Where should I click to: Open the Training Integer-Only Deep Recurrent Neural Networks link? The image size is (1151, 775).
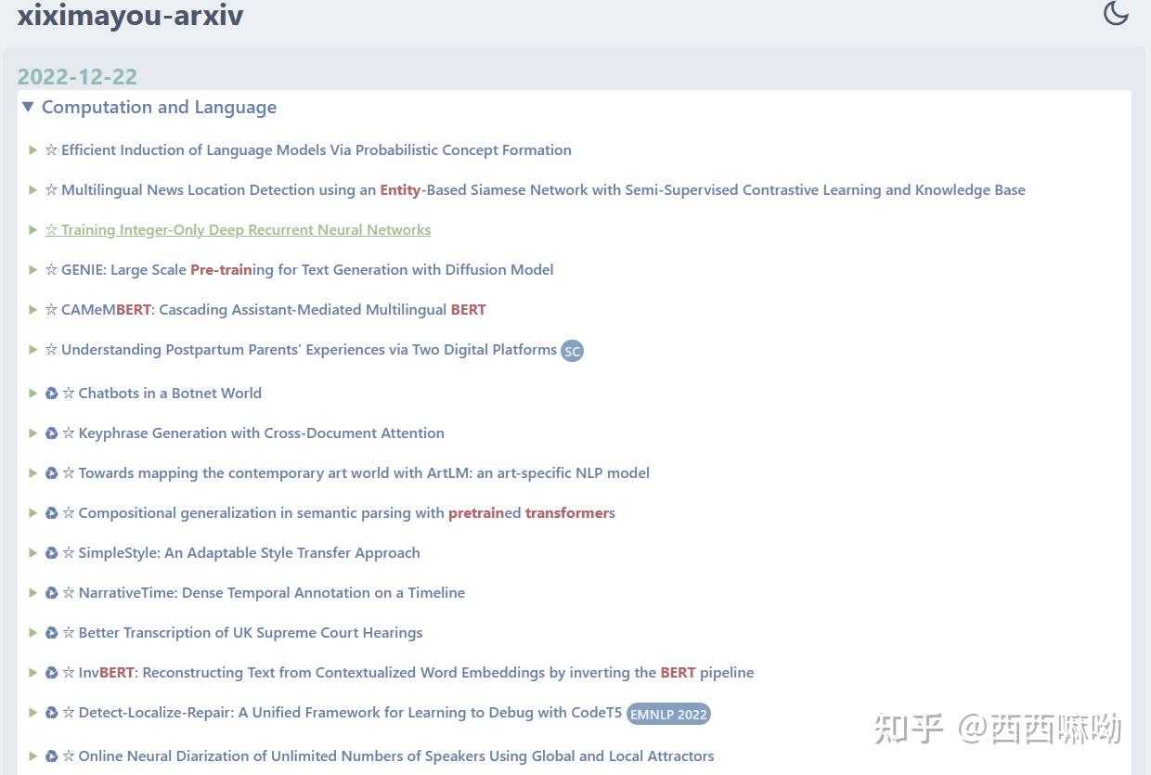pos(245,229)
